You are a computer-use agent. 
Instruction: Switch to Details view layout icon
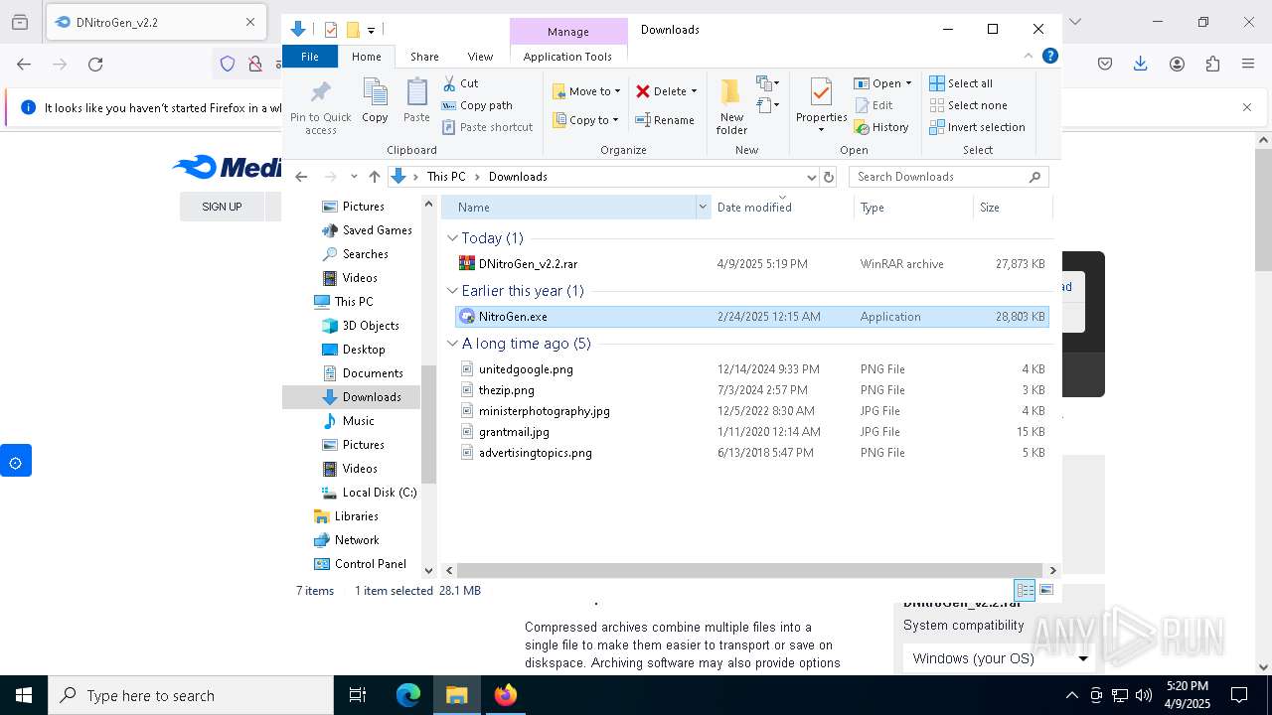point(1025,590)
